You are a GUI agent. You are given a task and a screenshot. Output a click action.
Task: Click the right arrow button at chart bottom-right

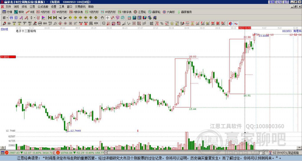[299, 147]
